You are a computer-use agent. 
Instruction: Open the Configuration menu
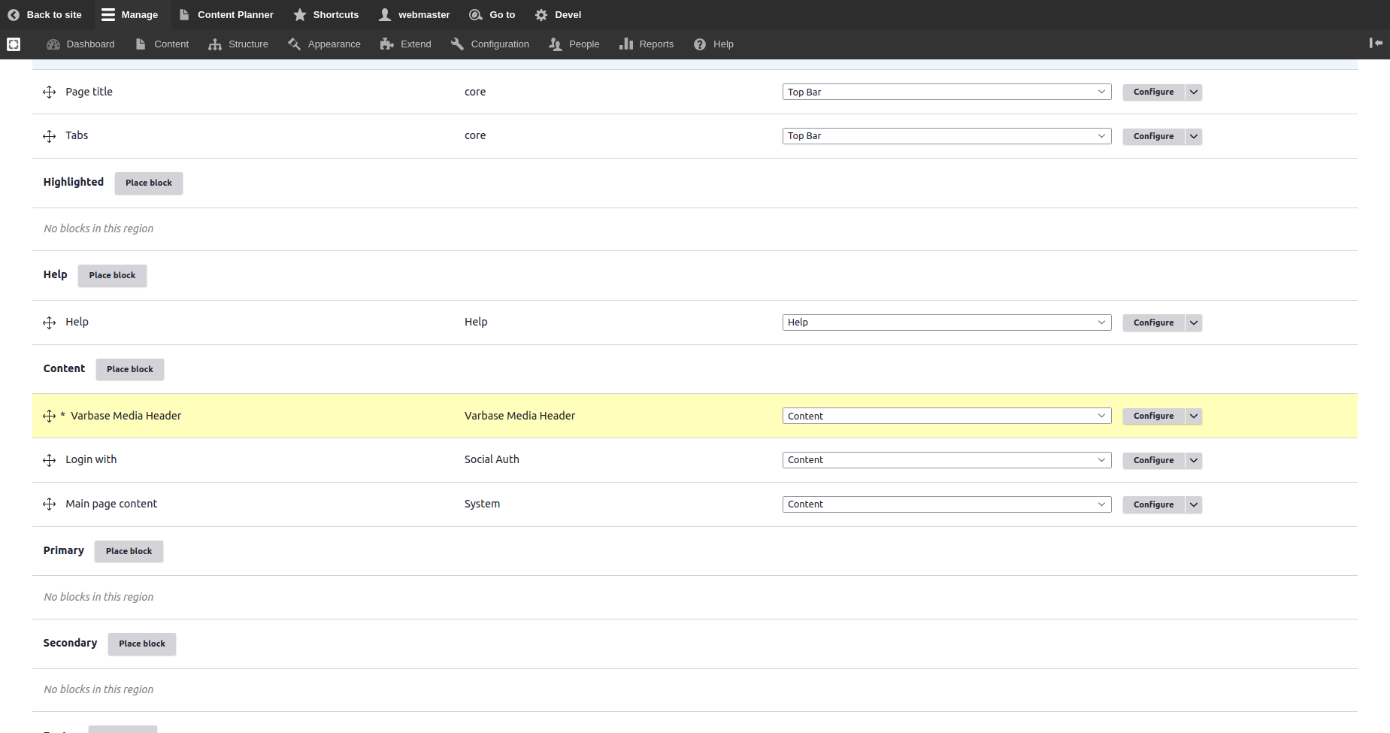click(490, 44)
